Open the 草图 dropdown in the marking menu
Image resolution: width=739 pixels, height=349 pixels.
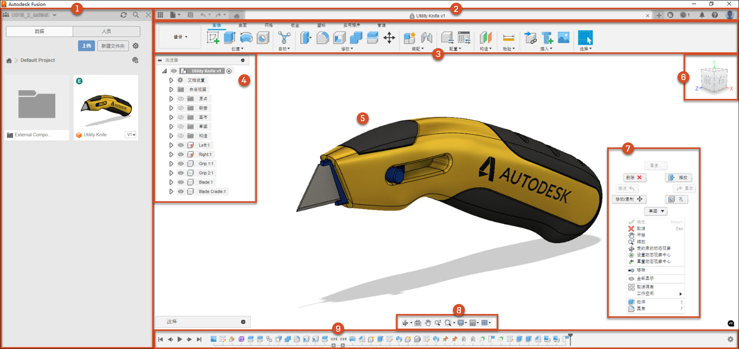tap(656, 211)
